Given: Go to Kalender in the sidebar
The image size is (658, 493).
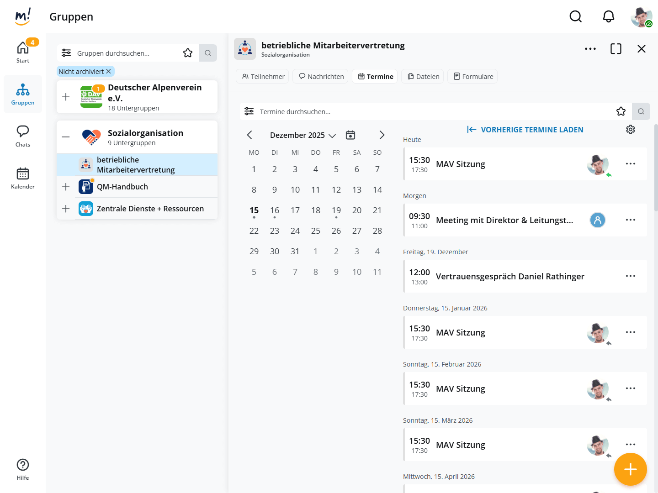Looking at the screenshot, I should pos(23,178).
